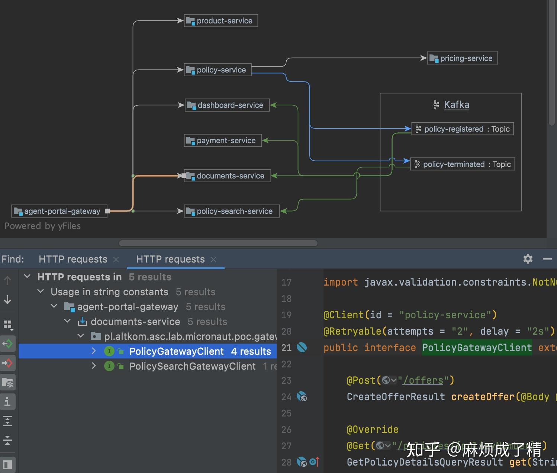Expand the PolicyGatewayClient results node
Screen dimensions: 557x473
coord(94,351)
